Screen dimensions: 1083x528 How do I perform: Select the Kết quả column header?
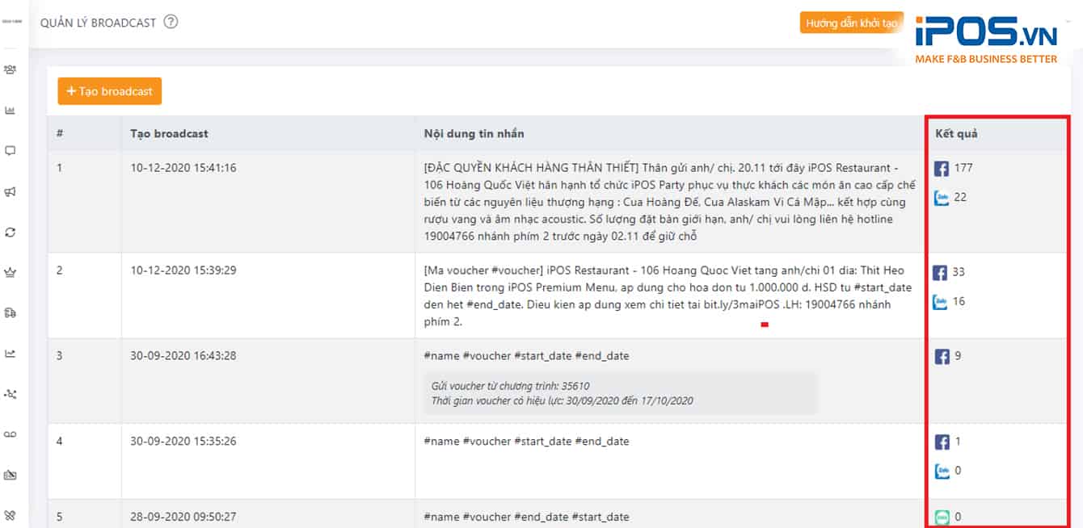(x=956, y=133)
